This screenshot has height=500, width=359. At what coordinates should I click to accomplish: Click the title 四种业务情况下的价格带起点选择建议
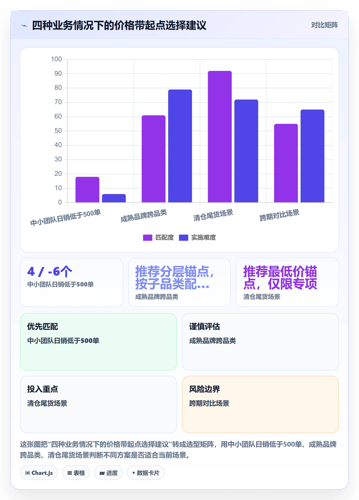pos(119,25)
